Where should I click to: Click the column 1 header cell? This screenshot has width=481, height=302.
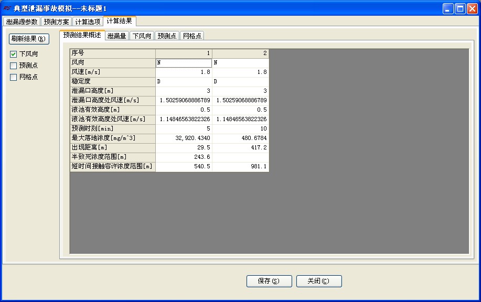(184, 53)
